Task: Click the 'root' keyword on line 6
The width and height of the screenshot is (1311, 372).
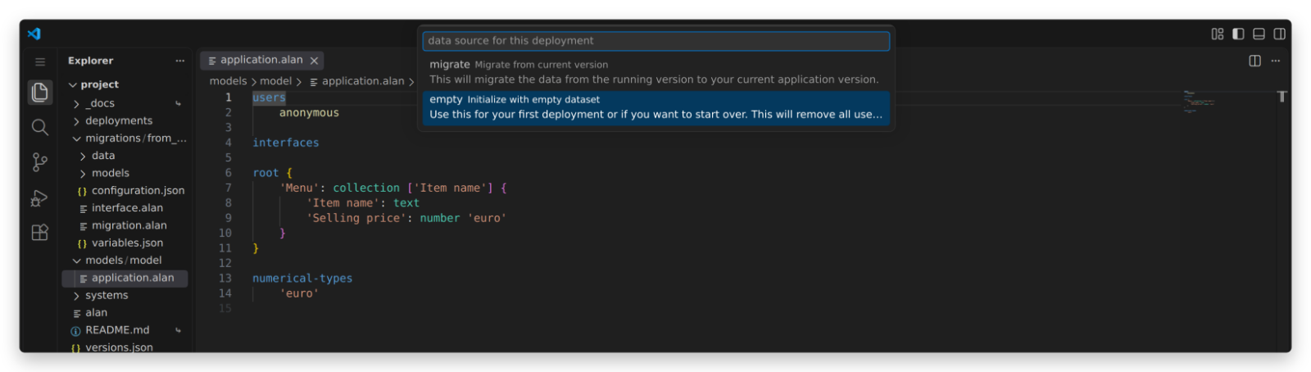Action: coord(265,173)
